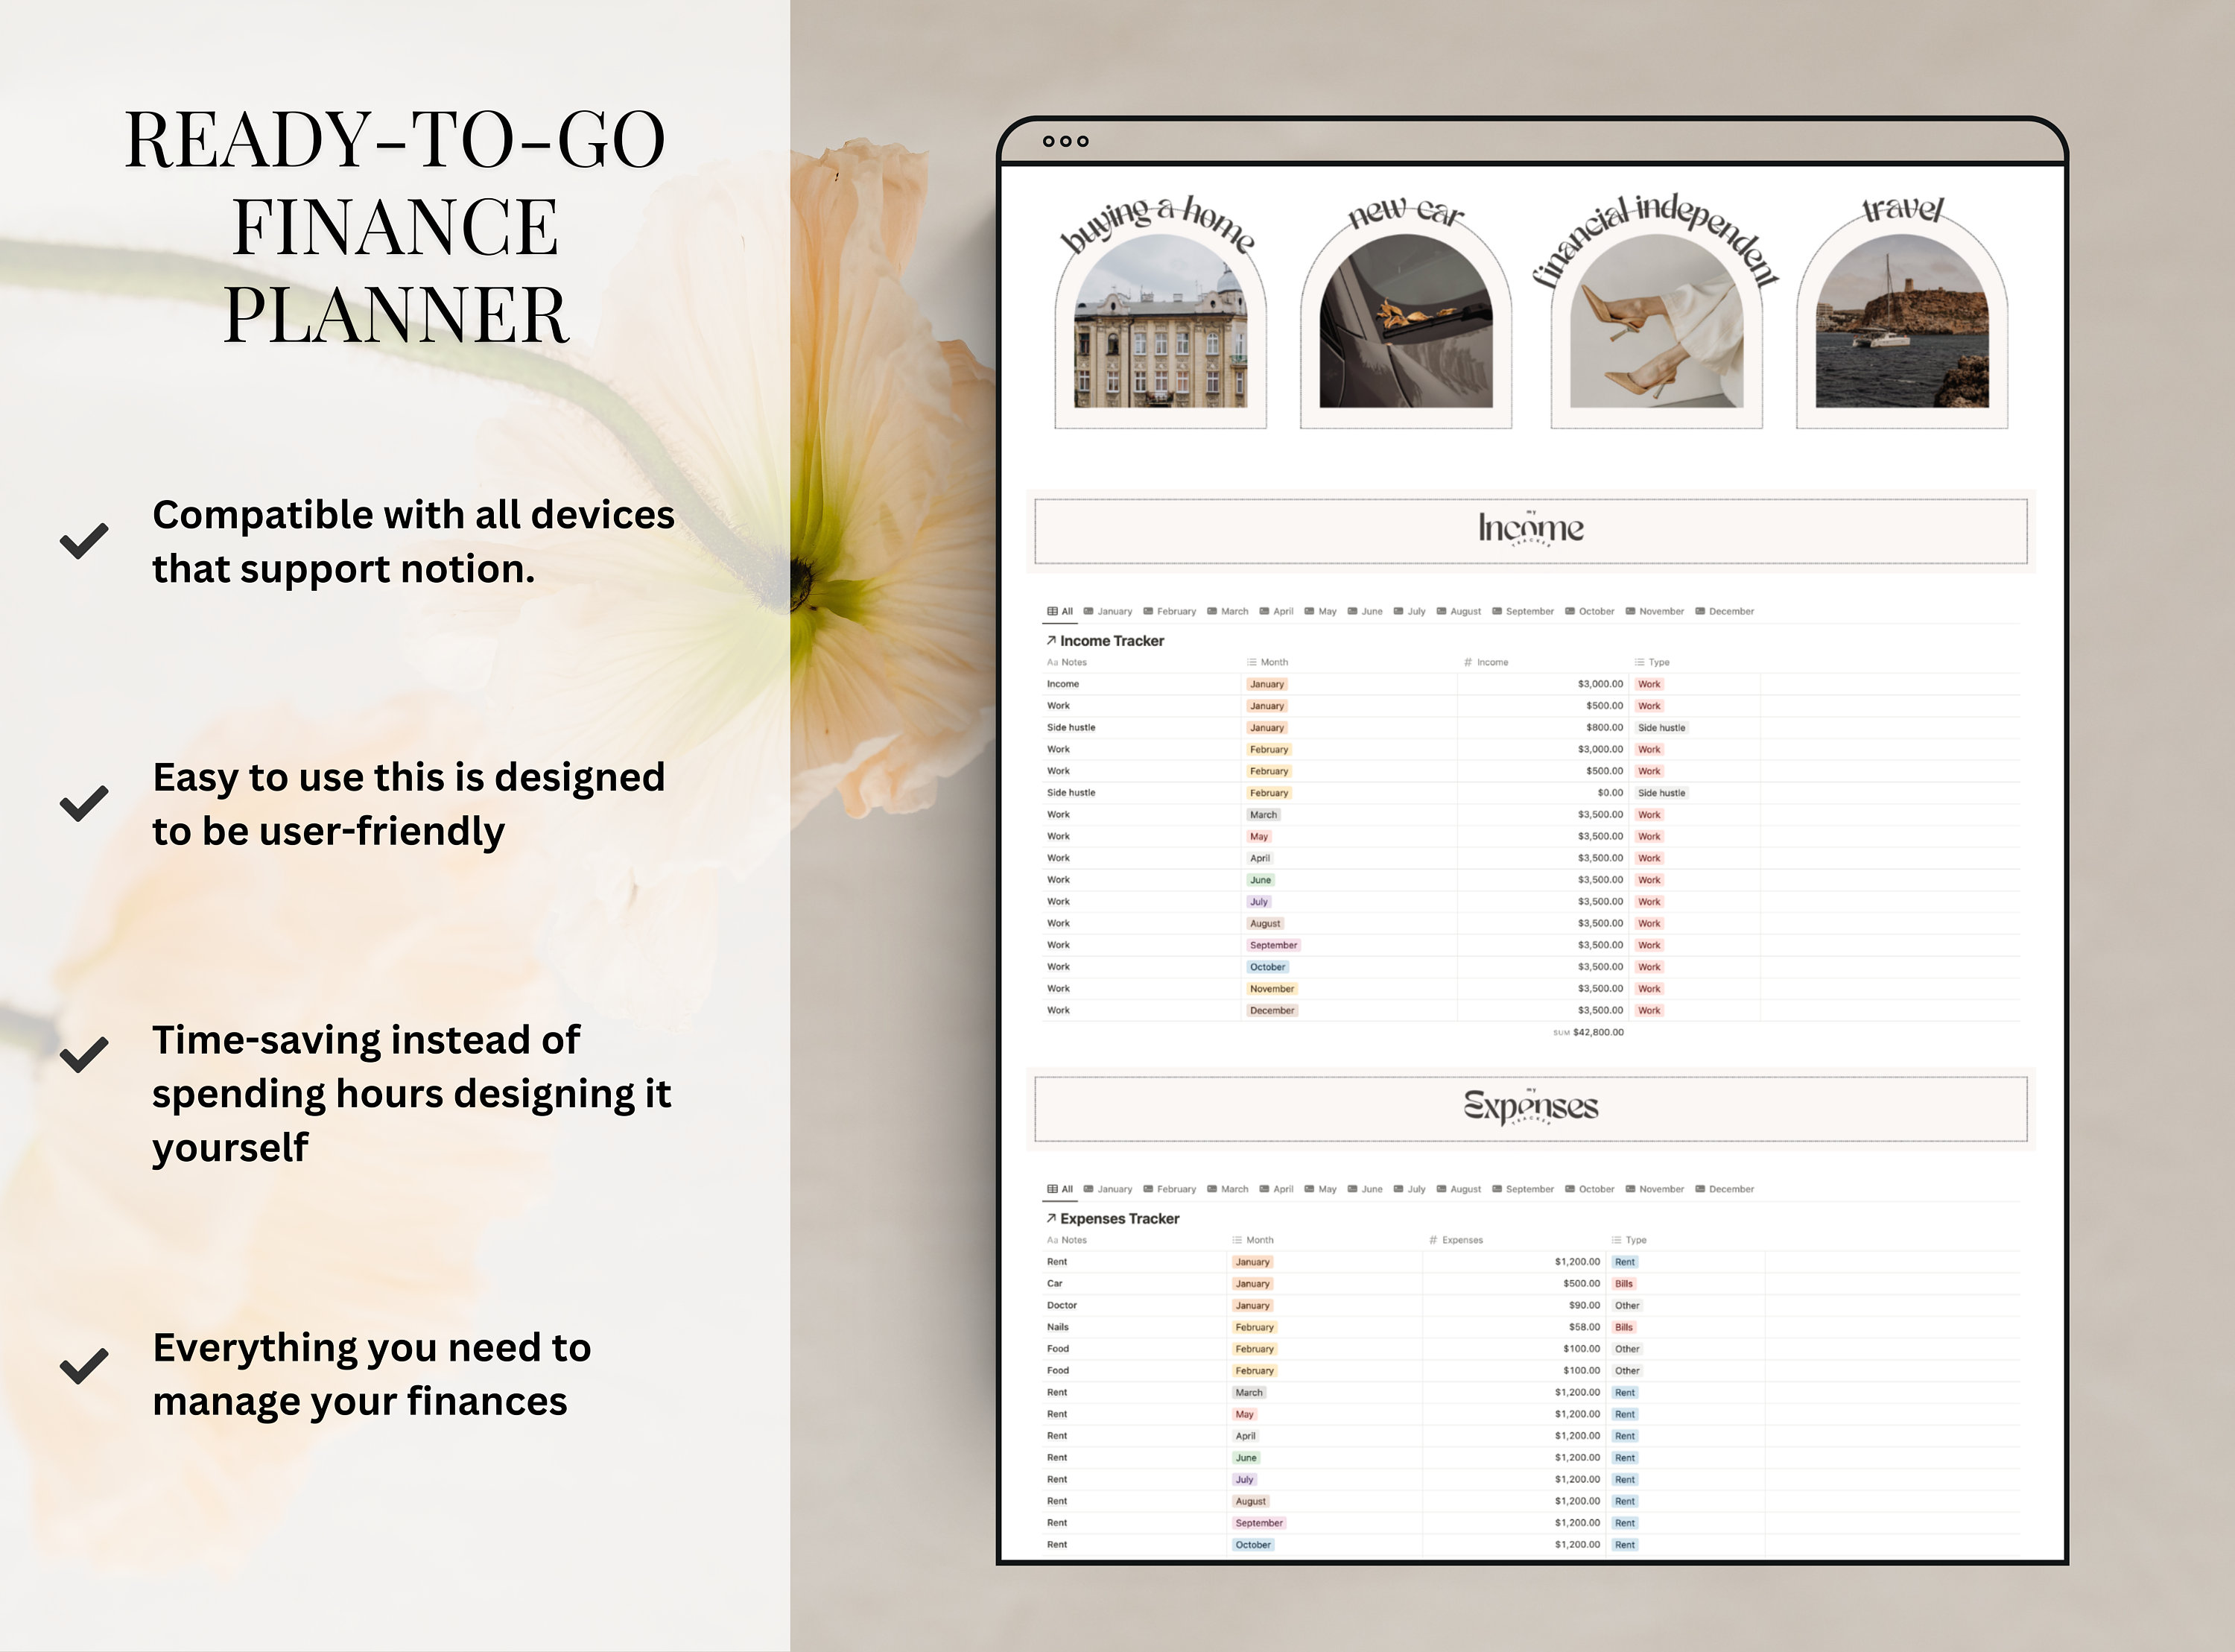The image size is (2235, 1652).
Task: Click the December month tag in Income tracker
Action: point(1272,1011)
